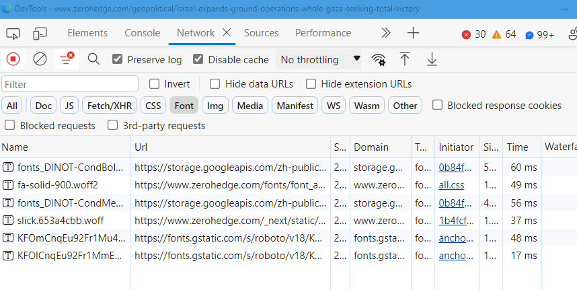Filter requests by Manifest type
Image resolution: width=577 pixels, height=290 pixels.
(x=295, y=106)
